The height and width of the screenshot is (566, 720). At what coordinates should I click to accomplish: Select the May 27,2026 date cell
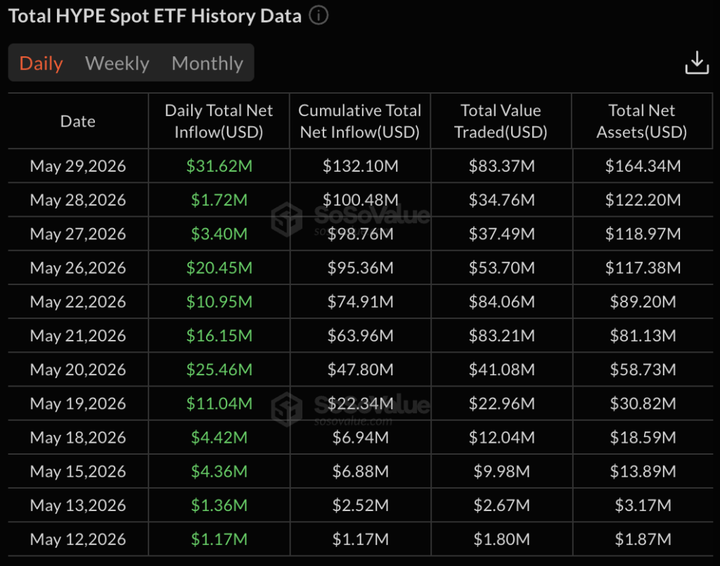(x=77, y=234)
